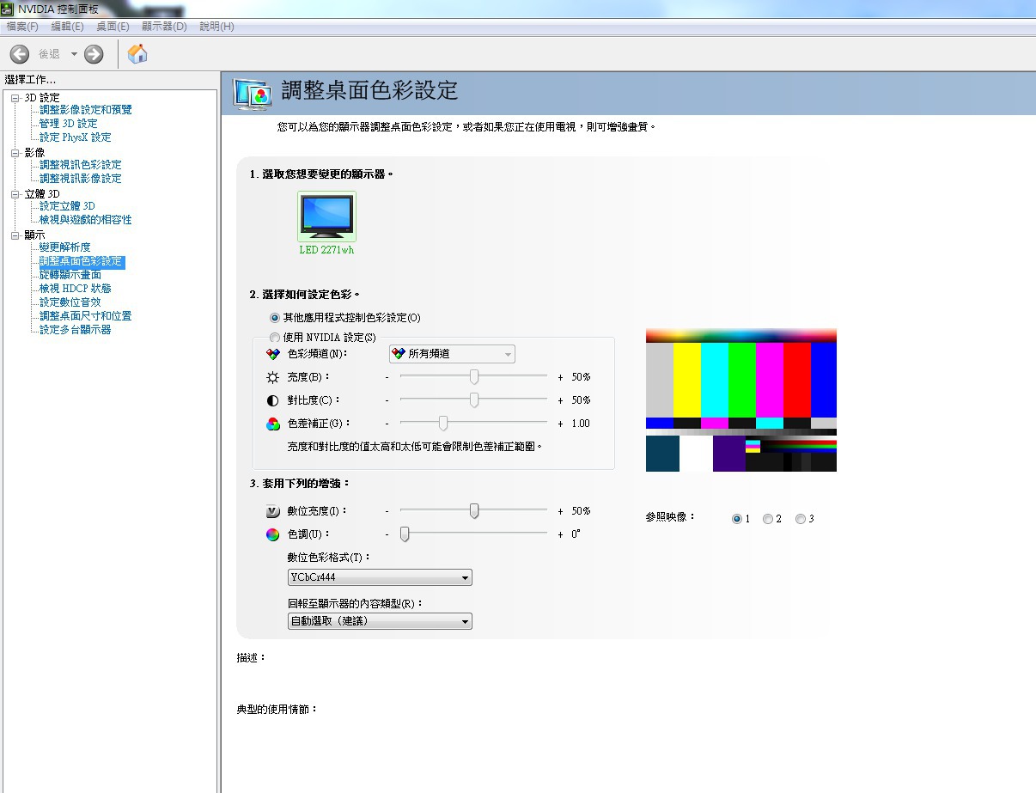Click the color channel icon beside 色彩頻道

272,354
